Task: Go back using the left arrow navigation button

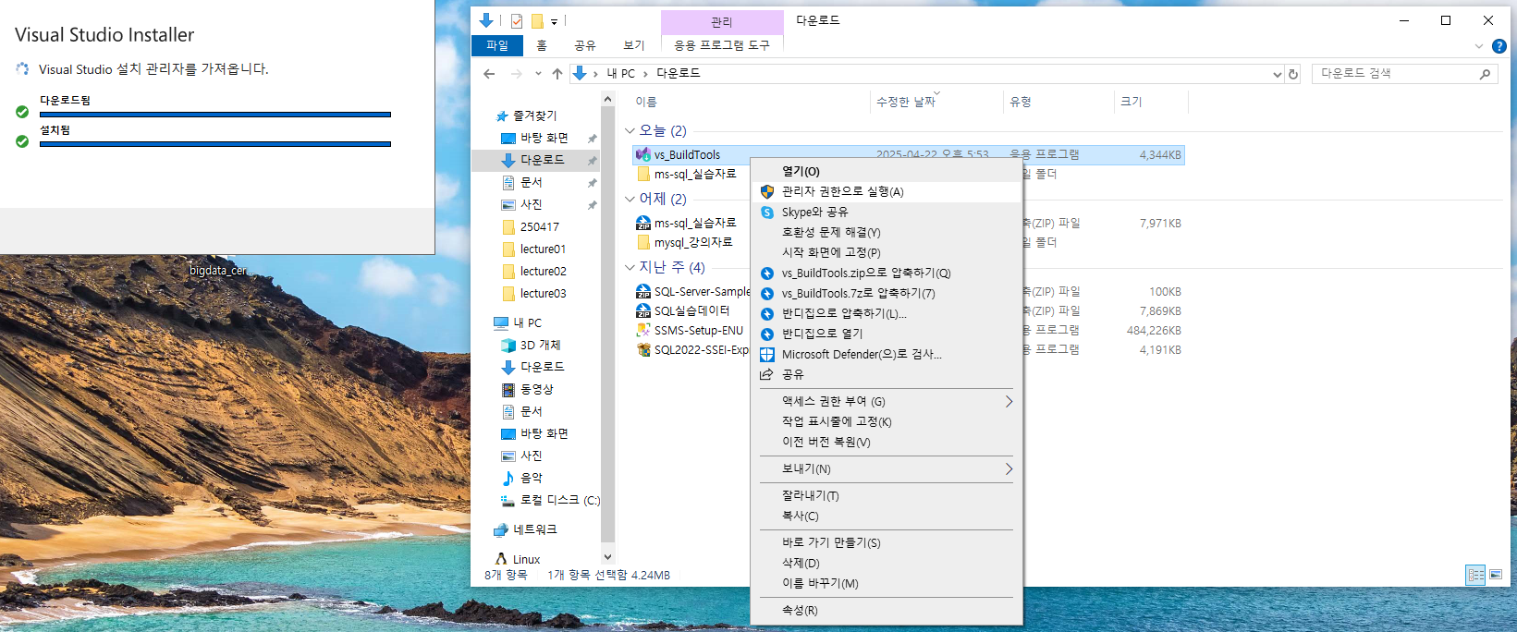Action: (x=489, y=74)
